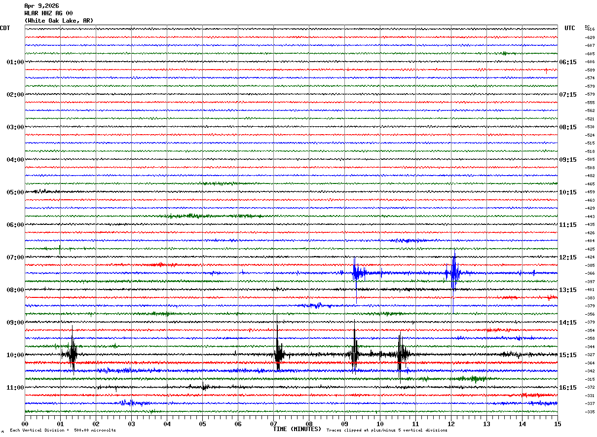Click the 'Each Vertical Division = 500.00 microvolts' note
The image size is (597, 437).
(x=63, y=431)
